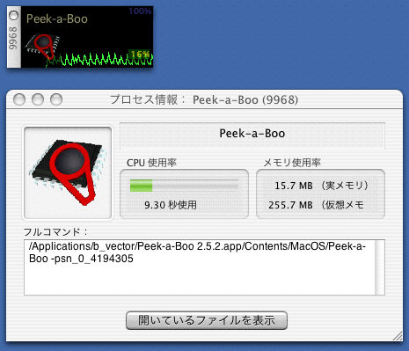Close the process information window

coord(19,99)
